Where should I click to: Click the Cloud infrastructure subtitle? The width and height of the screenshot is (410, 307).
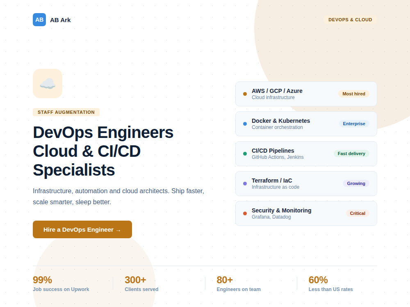click(x=273, y=97)
